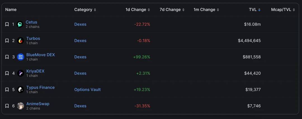Bookmark the Cetus protocol row
This screenshot has height=119, width=302.
tap(7, 24)
